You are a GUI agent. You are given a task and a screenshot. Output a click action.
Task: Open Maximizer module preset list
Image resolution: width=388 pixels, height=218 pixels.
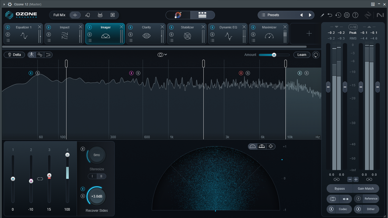pos(253,41)
